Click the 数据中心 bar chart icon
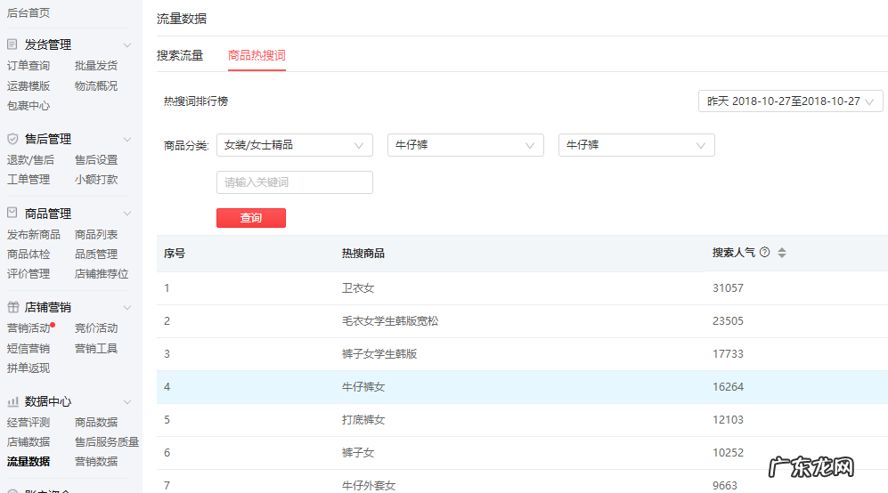The image size is (888, 493). [12, 401]
